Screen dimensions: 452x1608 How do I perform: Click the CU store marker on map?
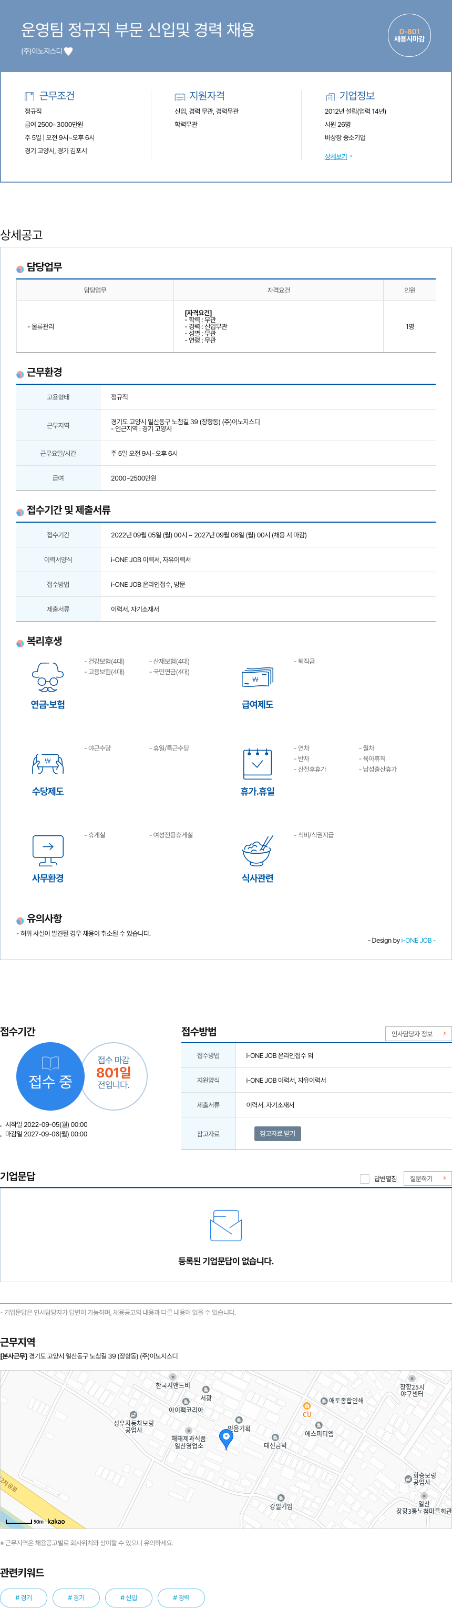307,1406
